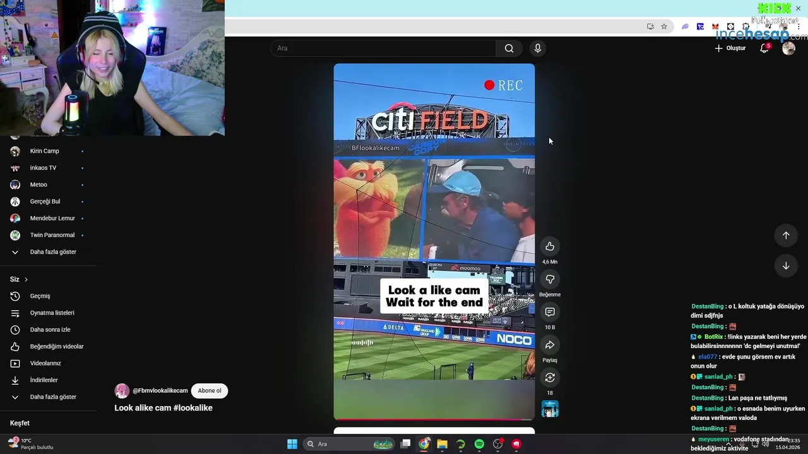The width and height of the screenshot is (808, 454).
Task: Open Kirin Camp channel subscription
Action: 47,151
